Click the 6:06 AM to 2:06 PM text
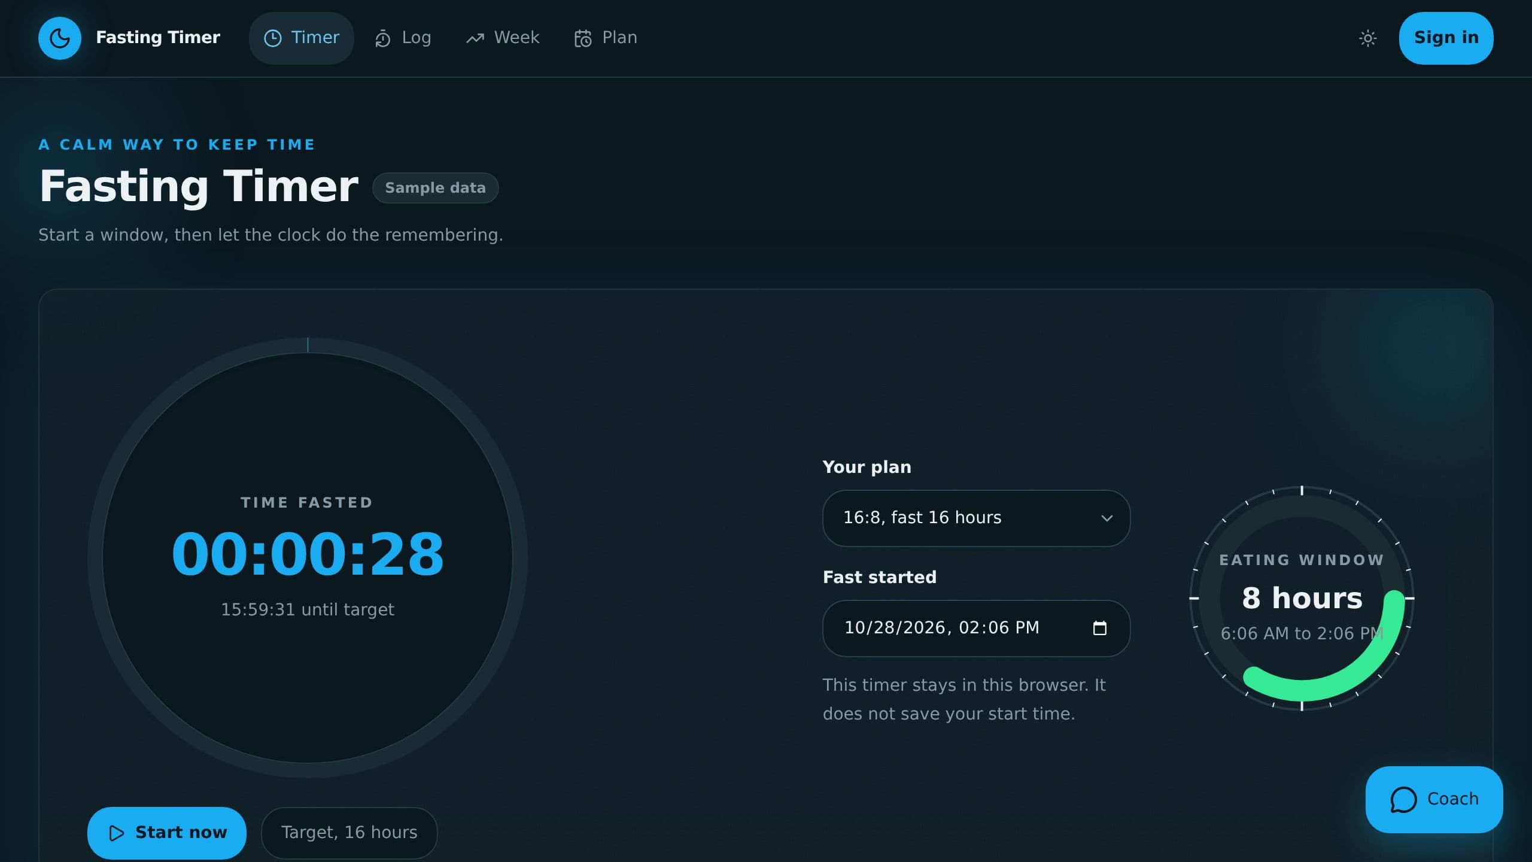 click(x=1302, y=634)
